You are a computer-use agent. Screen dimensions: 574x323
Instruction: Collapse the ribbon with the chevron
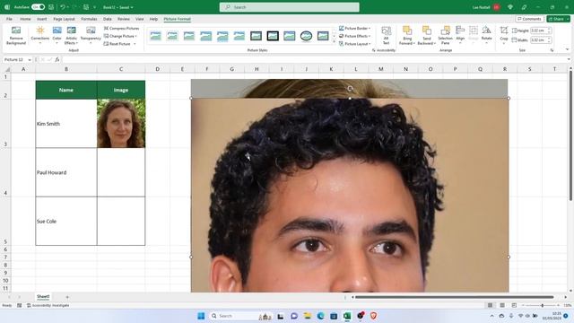click(567, 50)
